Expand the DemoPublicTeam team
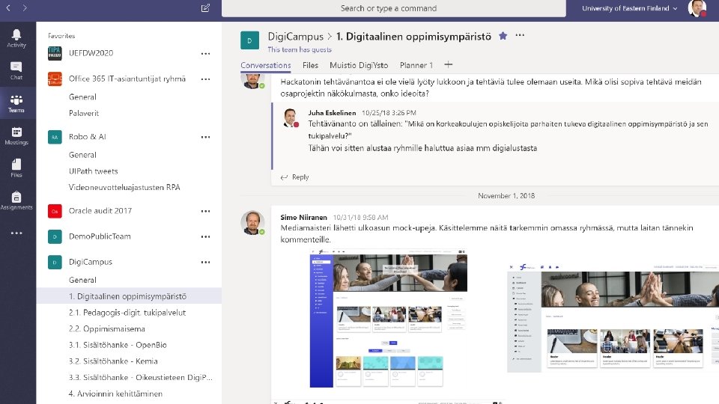Screen dimensions: 719x404 (100, 236)
